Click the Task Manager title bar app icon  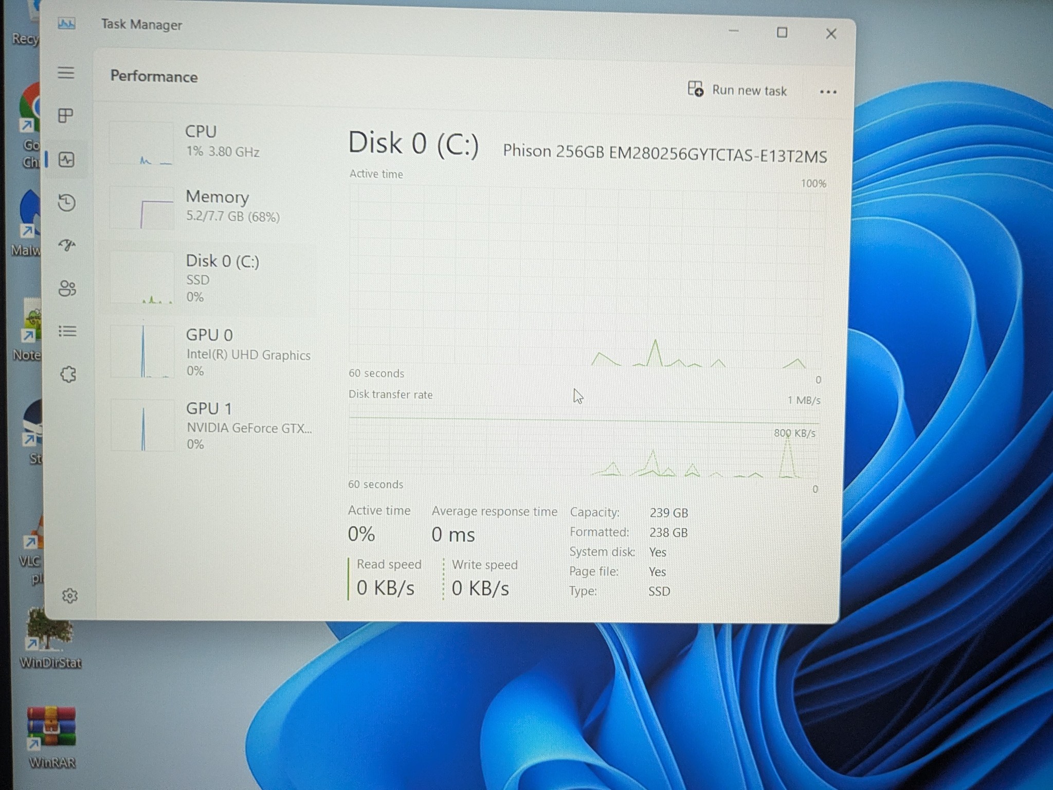66,24
